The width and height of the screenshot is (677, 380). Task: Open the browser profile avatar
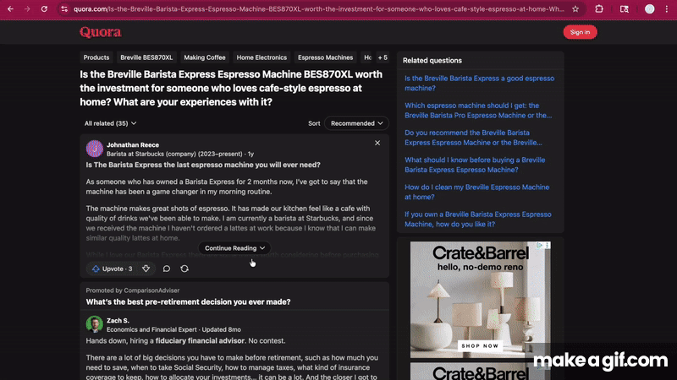click(x=649, y=9)
